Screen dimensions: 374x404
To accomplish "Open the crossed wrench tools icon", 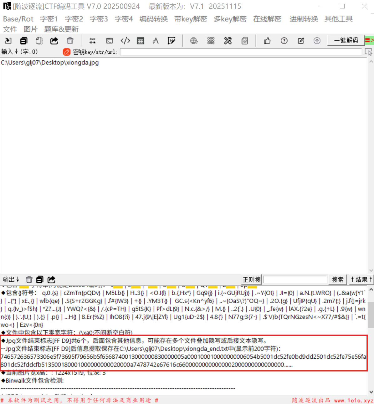I will tap(228, 41).
